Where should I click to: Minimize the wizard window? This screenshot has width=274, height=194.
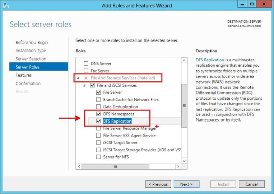click(242, 4)
